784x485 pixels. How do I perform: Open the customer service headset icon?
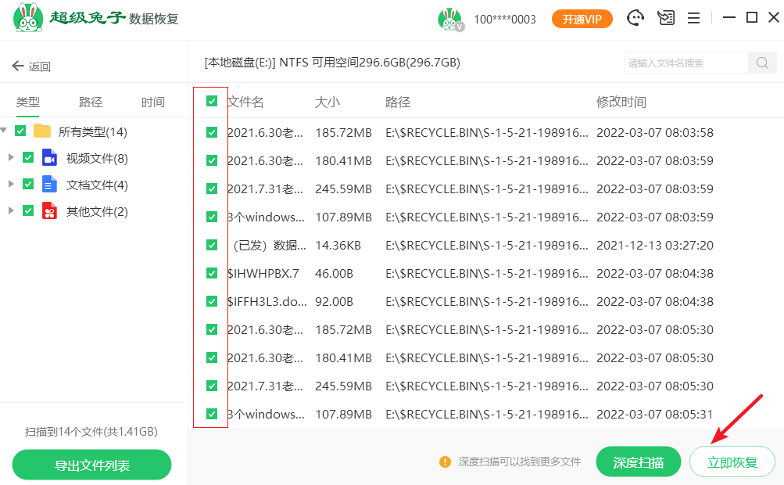[x=637, y=18]
